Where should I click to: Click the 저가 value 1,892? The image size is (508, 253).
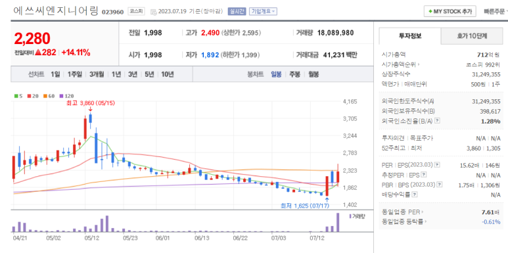(x=210, y=55)
